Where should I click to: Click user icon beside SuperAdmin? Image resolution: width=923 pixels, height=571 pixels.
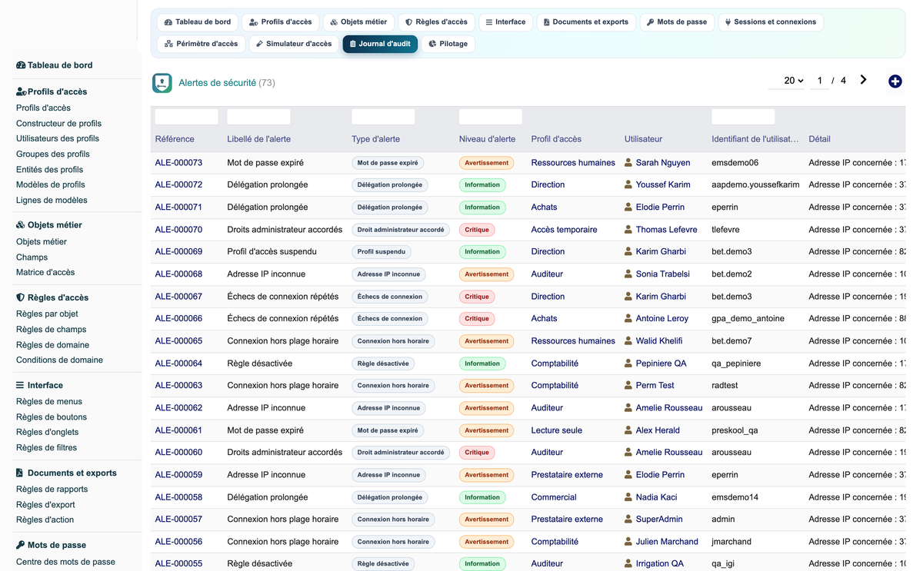(x=628, y=520)
